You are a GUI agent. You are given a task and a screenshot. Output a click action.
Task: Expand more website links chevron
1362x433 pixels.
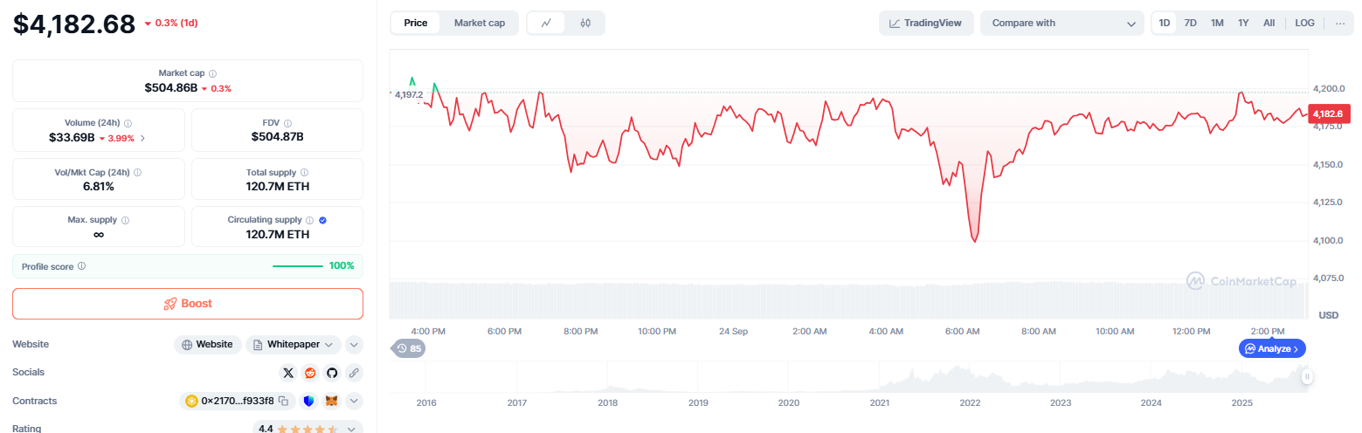pyautogui.click(x=354, y=345)
